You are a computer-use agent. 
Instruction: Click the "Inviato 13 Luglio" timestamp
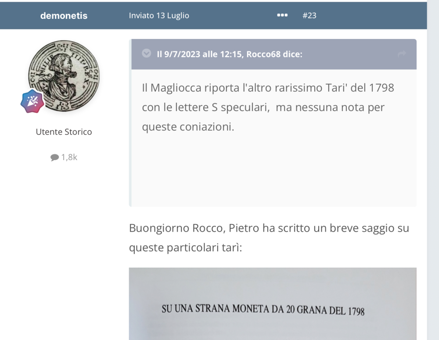tap(159, 15)
